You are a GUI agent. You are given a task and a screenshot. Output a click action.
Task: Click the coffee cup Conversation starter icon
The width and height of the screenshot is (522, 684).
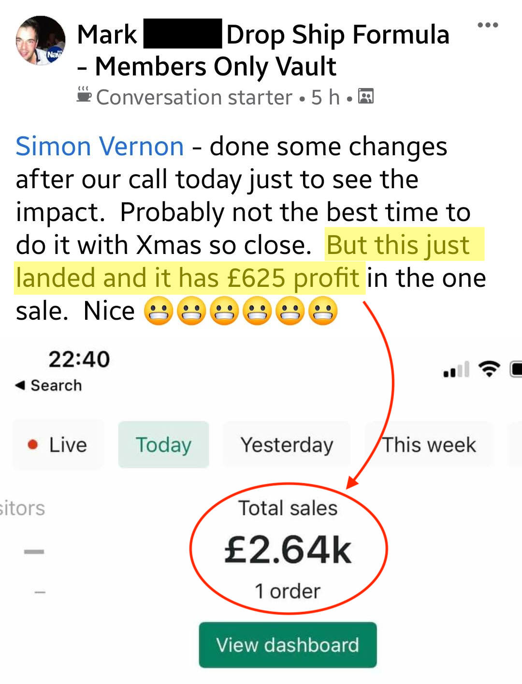(84, 95)
